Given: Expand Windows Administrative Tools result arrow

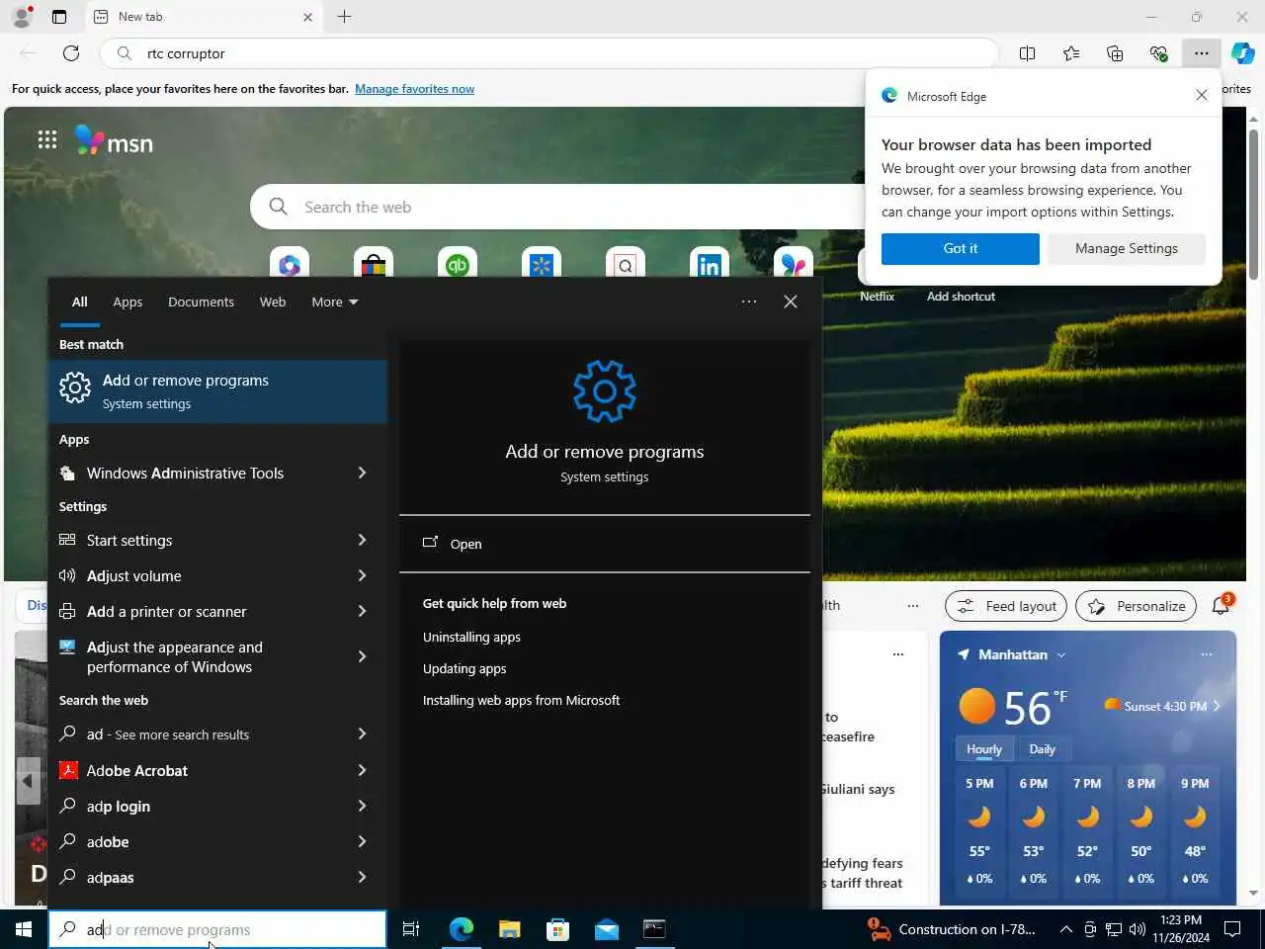Looking at the screenshot, I should tap(362, 474).
